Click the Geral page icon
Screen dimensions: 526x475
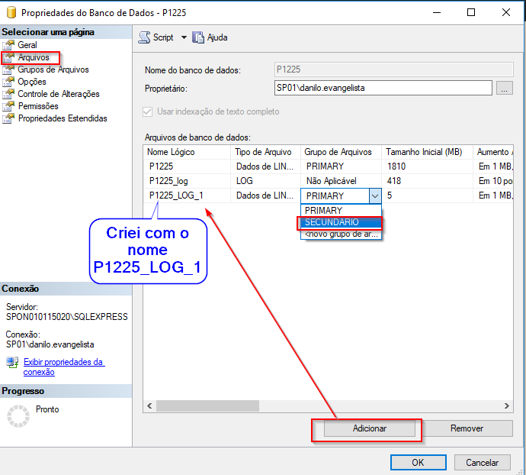[8, 45]
